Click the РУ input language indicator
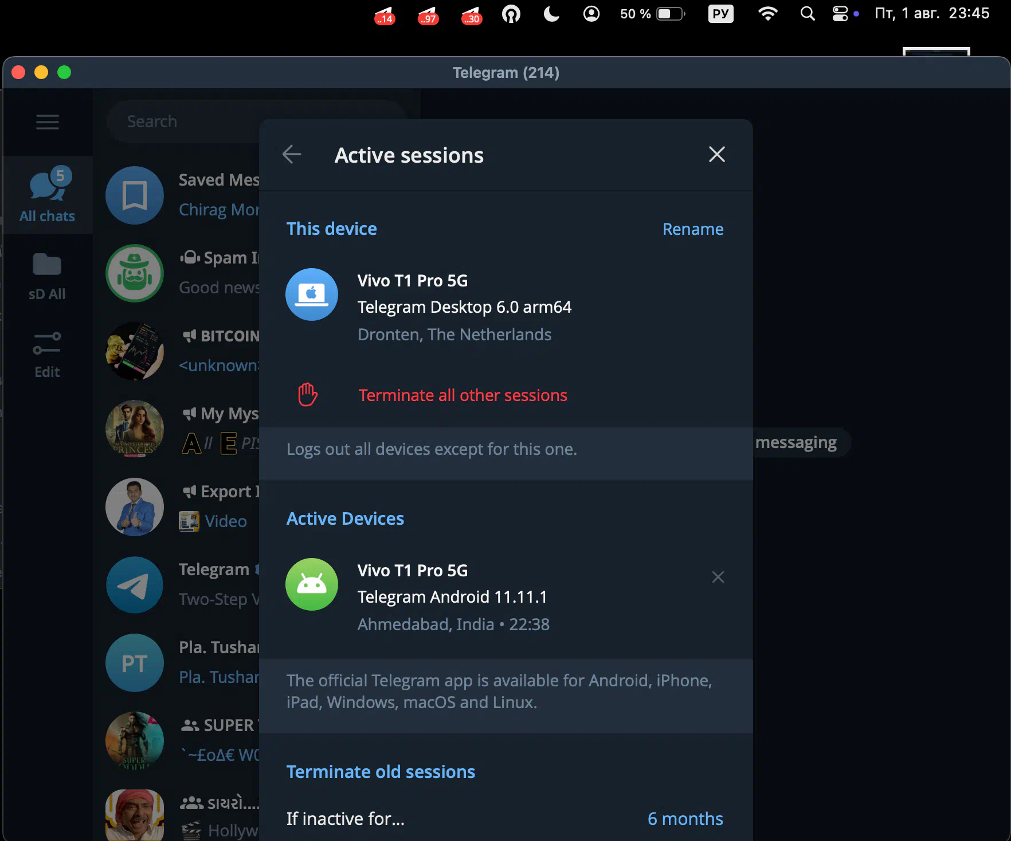Image resolution: width=1011 pixels, height=841 pixels. (x=720, y=14)
